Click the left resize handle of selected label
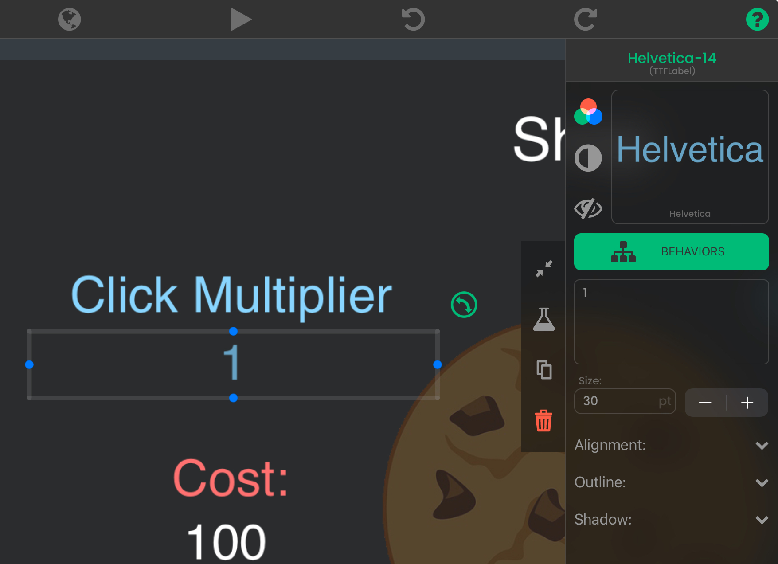Image resolution: width=778 pixels, height=564 pixels. [x=29, y=364]
